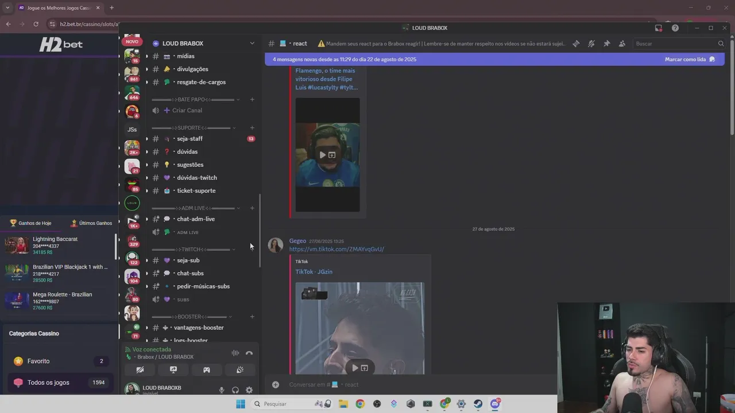Play the JGzin TikTok video

tap(355, 368)
